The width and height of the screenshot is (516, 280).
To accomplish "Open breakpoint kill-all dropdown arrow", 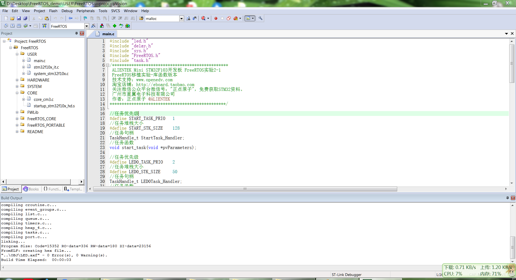I will point(240,19).
